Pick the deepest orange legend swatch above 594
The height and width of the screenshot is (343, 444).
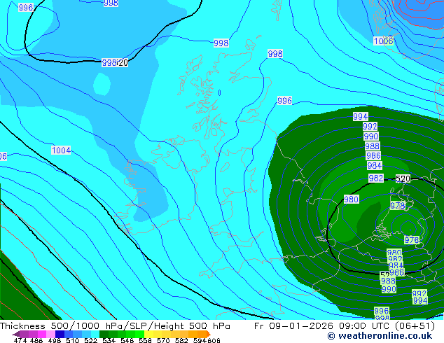pyautogui.click(x=202, y=335)
